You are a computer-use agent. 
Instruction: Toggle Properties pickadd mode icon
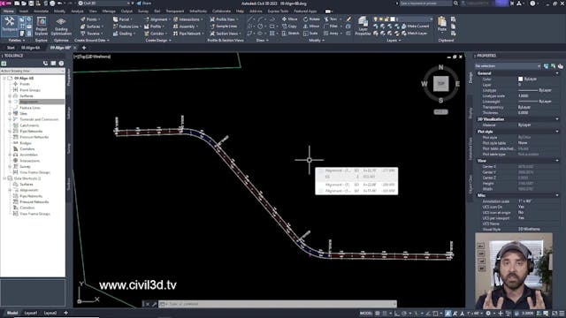pos(546,66)
